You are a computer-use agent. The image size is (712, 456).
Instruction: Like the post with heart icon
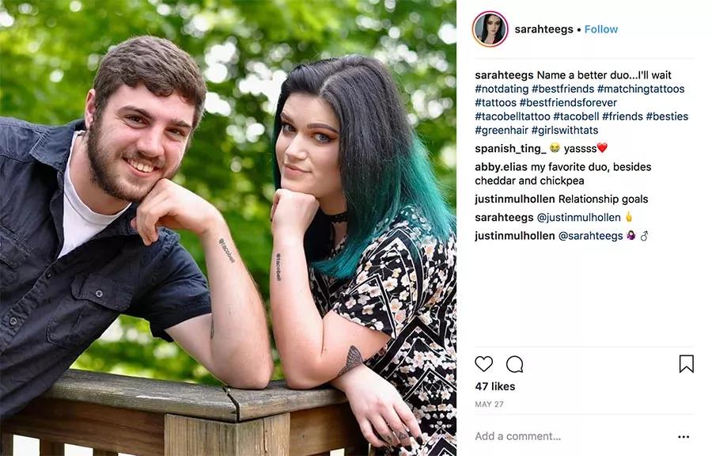click(x=483, y=364)
